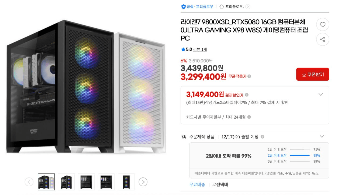Click the heart wishlist icon
This screenshot has height=195, width=345.
click(x=323, y=25)
